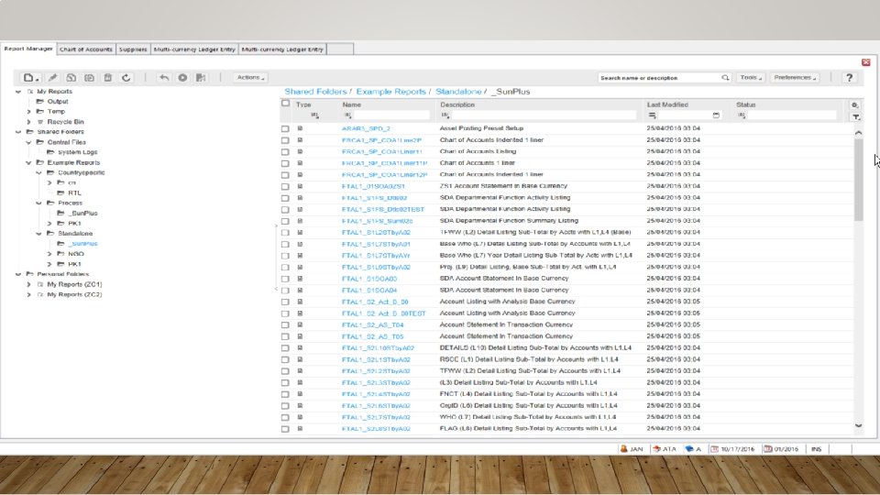Click the Last Modified filter operator icon

(652, 115)
